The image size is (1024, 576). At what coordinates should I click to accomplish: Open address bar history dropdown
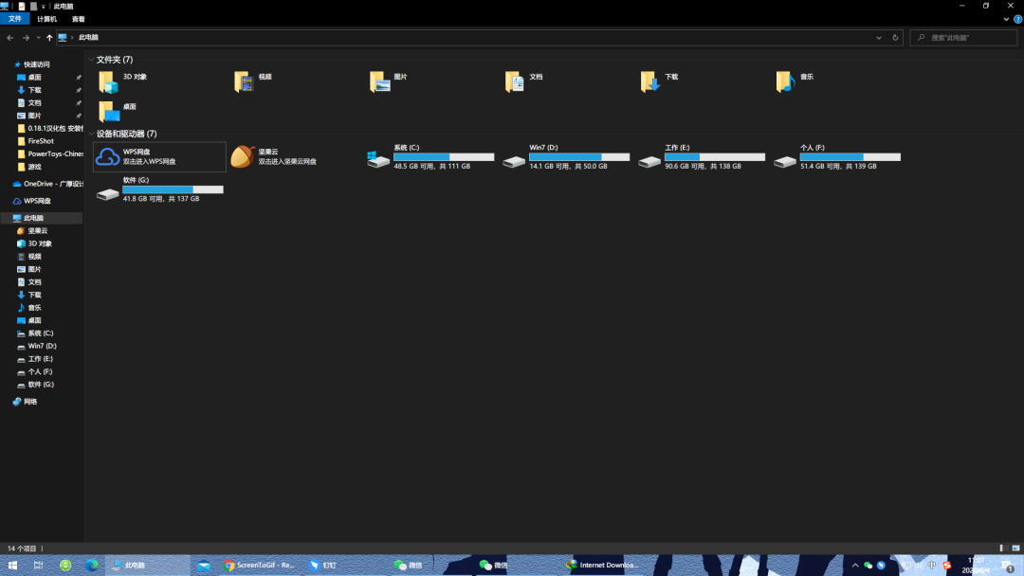[x=878, y=38]
